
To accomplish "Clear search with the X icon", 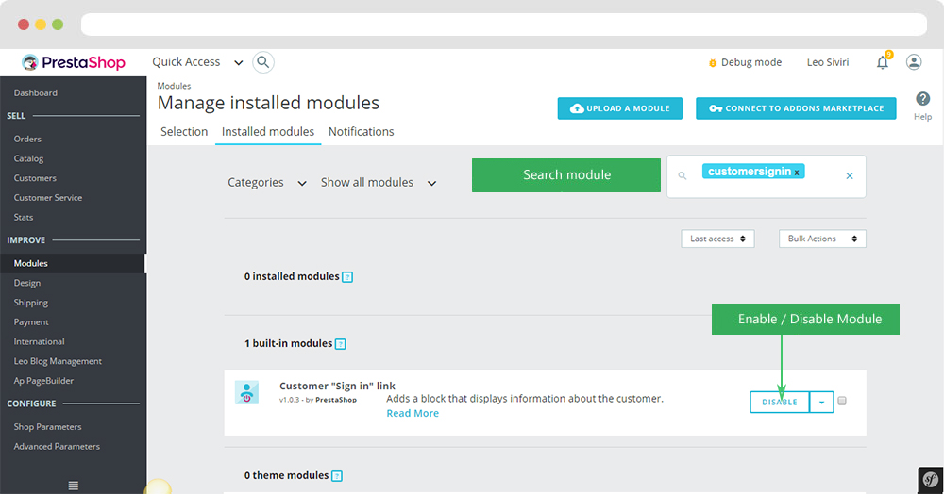I will (x=849, y=176).
